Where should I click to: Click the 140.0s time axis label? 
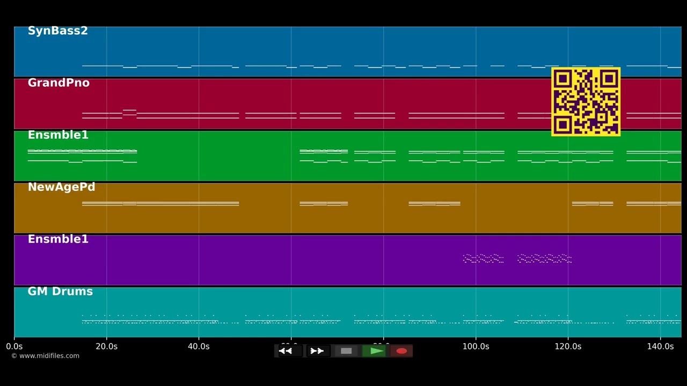pyautogui.click(x=660, y=346)
